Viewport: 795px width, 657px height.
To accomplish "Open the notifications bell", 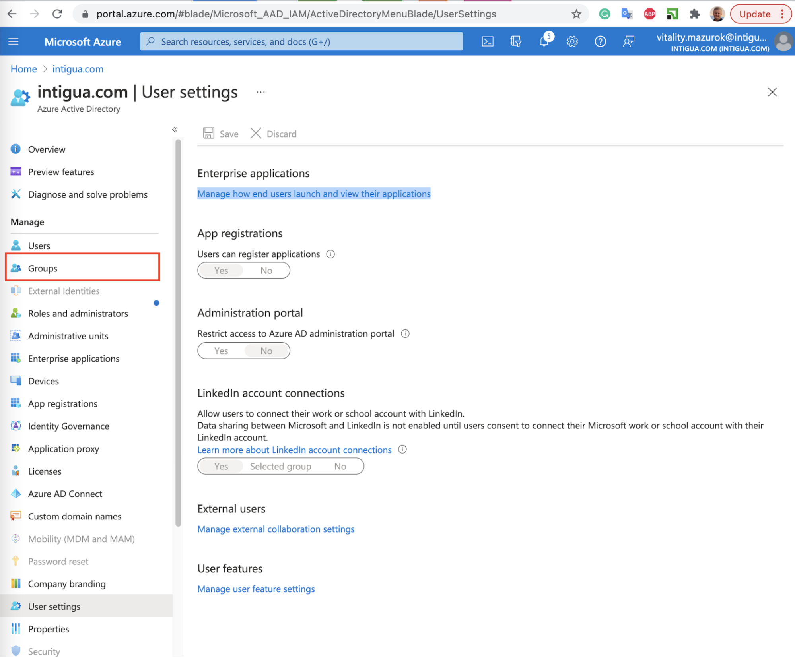I will tap(544, 41).
